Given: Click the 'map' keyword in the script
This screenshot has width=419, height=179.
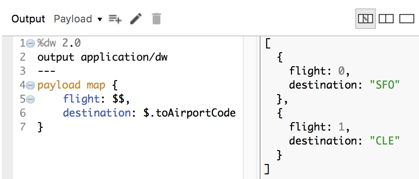Looking at the screenshot, I should [x=96, y=85].
